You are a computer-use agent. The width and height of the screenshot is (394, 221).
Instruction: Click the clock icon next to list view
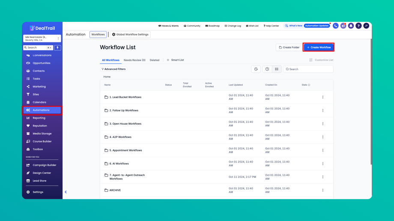click(x=267, y=69)
